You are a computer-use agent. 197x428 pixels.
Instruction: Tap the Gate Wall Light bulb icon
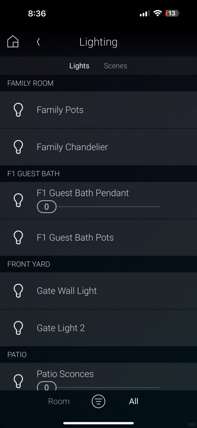[18, 291]
